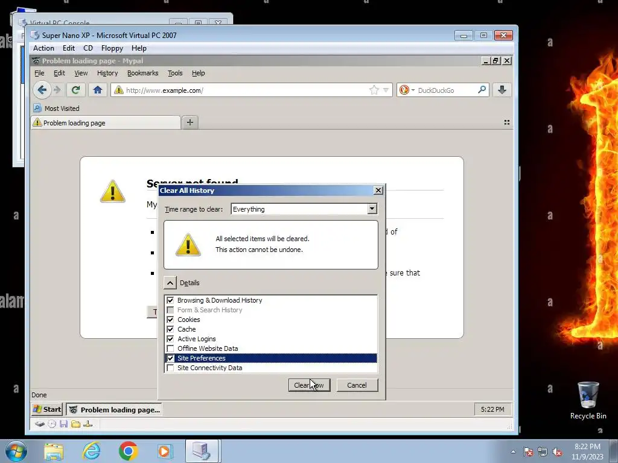This screenshot has height=463, width=618.
Task: Collapse the Details section arrow
Action: (x=170, y=283)
